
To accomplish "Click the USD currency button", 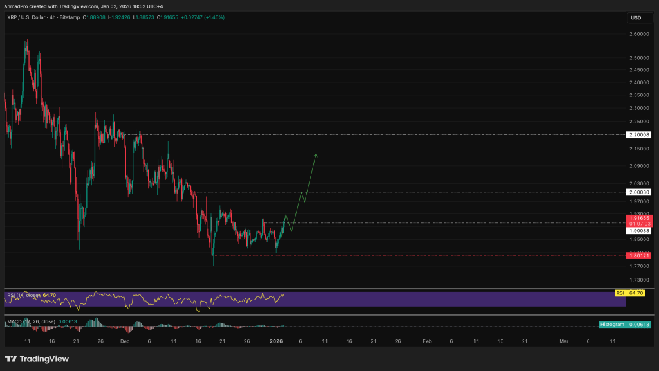I will click(639, 17).
